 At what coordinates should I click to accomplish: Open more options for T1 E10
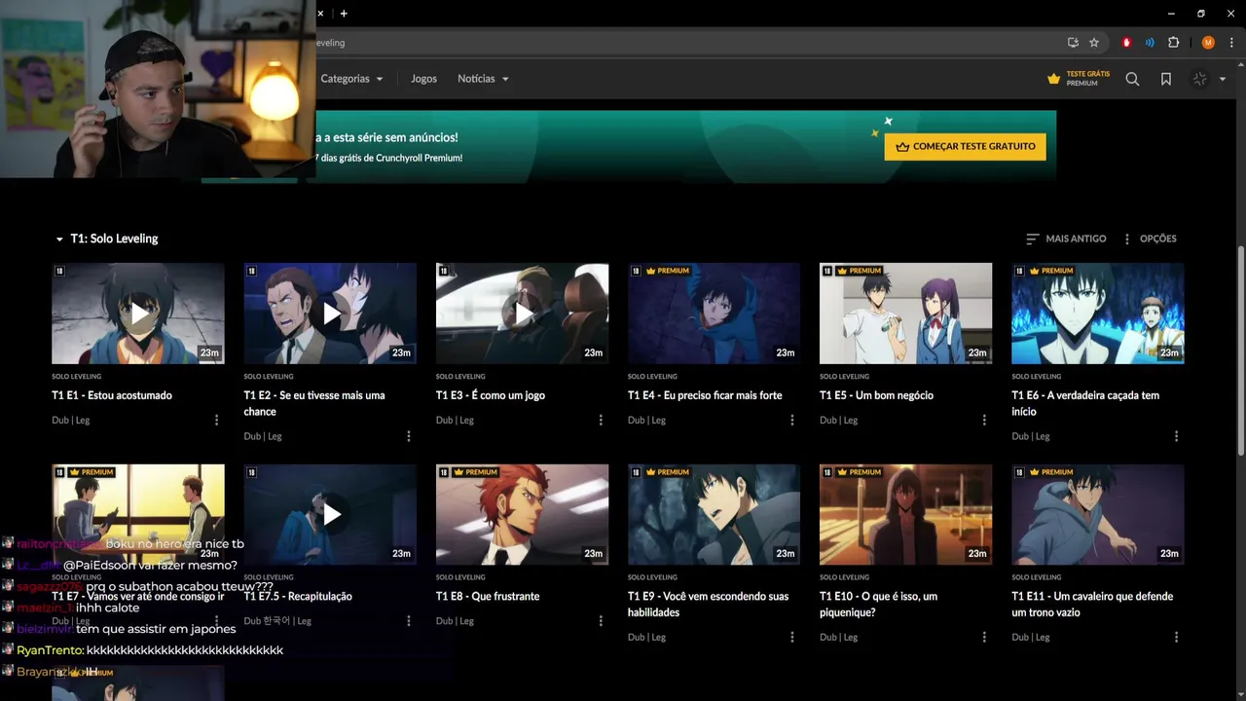(984, 637)
